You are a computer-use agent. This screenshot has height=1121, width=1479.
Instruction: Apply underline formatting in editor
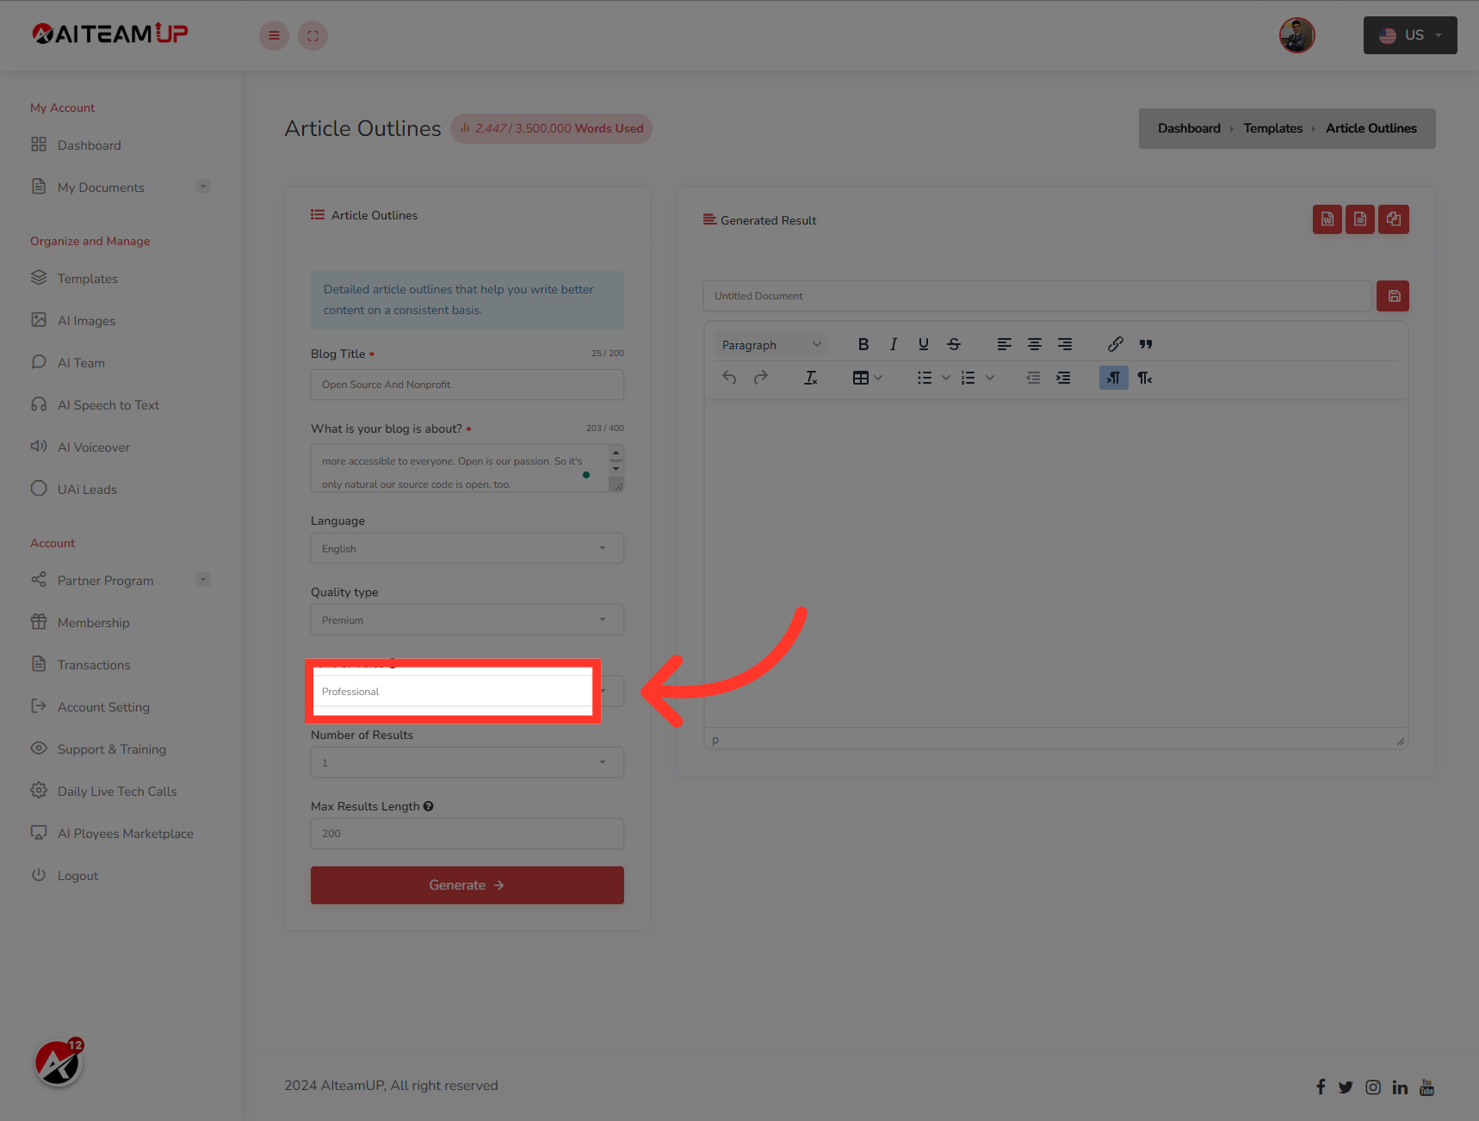point(924,344)
